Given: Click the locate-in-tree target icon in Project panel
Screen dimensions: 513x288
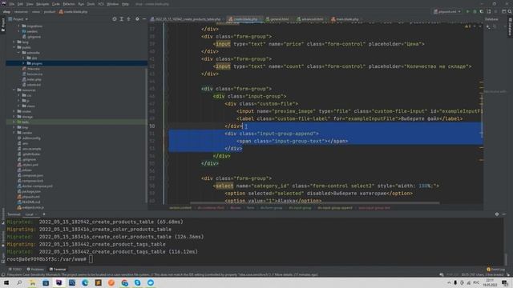Looking at the screenshot, I should point(115,19).
